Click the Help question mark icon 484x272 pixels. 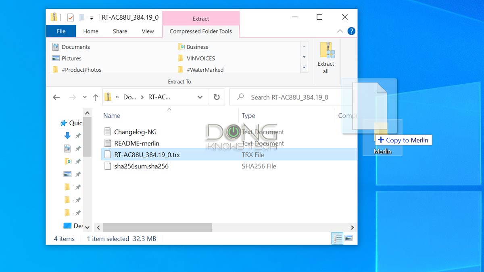click(351, 31)
